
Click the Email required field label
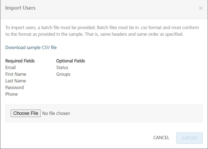[x=11, y=68]
